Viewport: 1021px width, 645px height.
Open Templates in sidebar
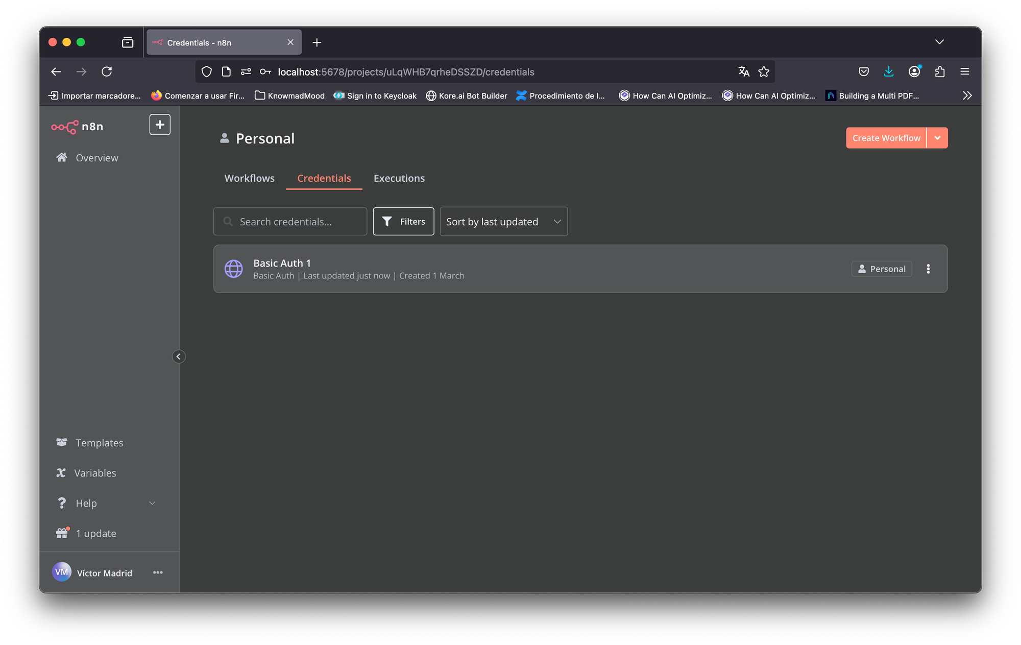point(99,443)
